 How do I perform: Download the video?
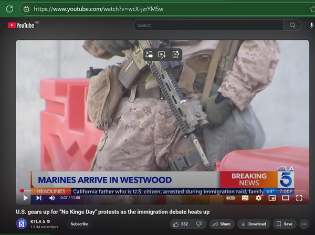(x=254, y=224)
